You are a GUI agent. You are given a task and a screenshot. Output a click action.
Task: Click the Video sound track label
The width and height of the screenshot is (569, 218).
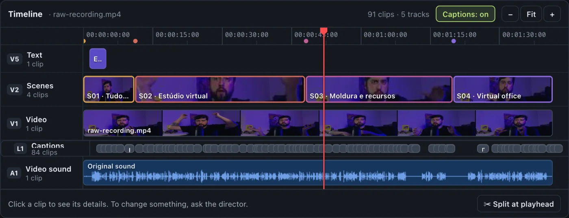tap(48, 169)
